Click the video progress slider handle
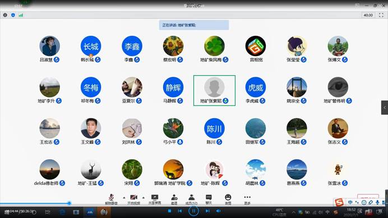 (70, 203)
